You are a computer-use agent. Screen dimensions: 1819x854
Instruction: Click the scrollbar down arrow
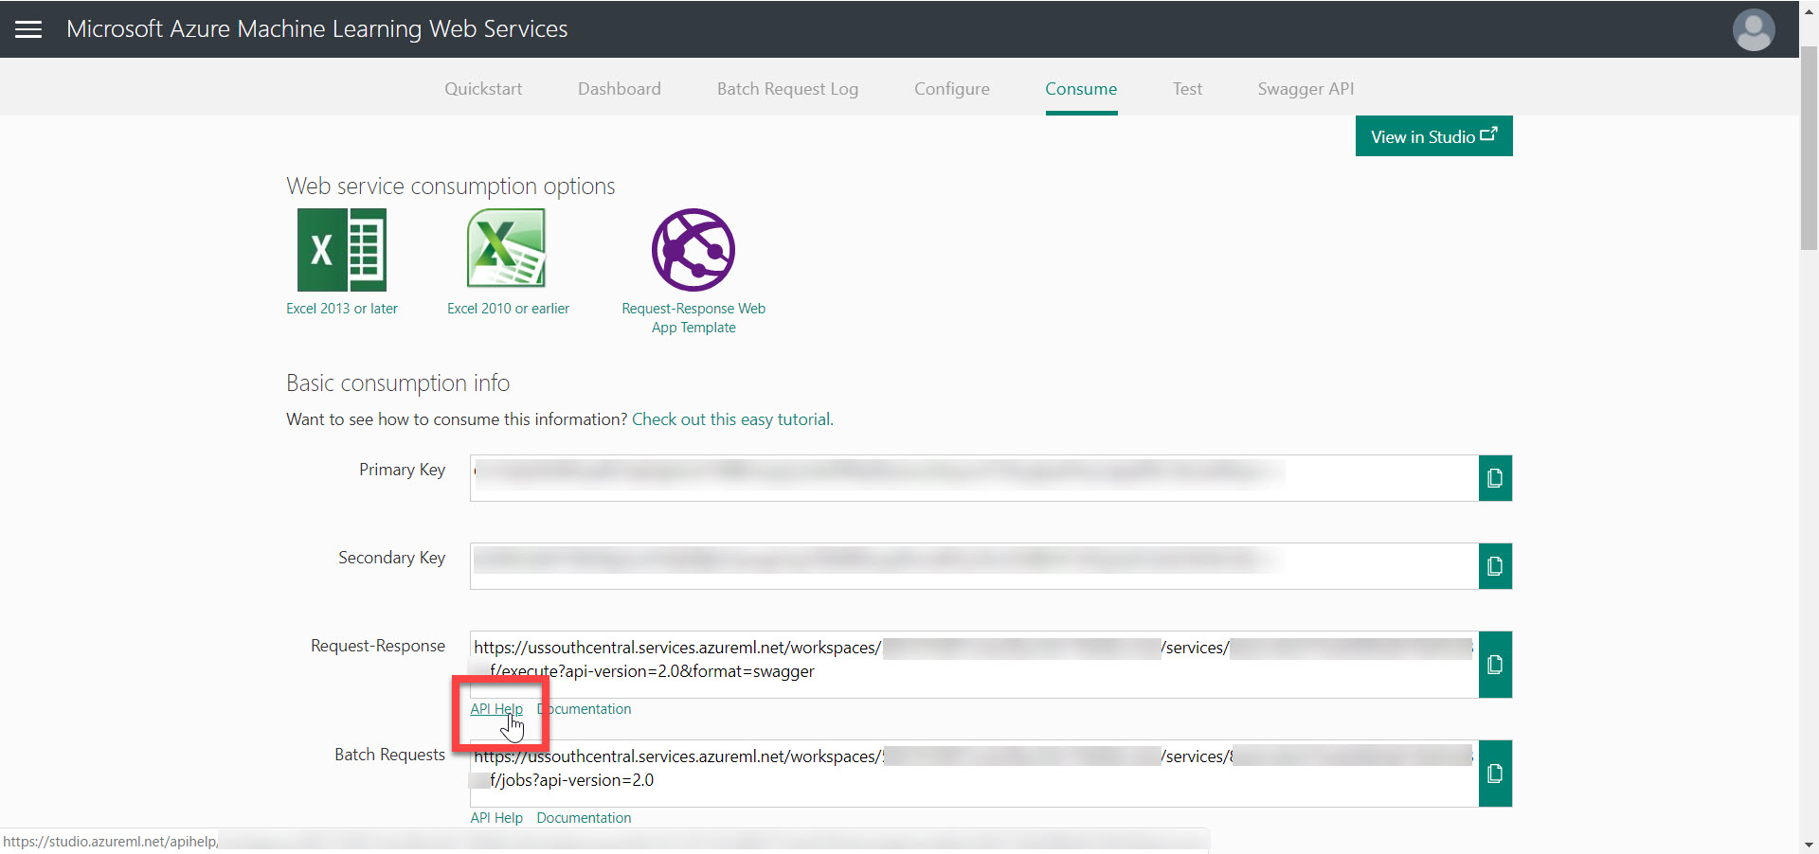click(x=1809, y=845)
